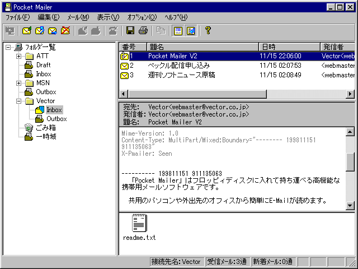Viewport: 358px width, 269px height.
Task: Open the readme.txt attachment
Action: [139, 228]
